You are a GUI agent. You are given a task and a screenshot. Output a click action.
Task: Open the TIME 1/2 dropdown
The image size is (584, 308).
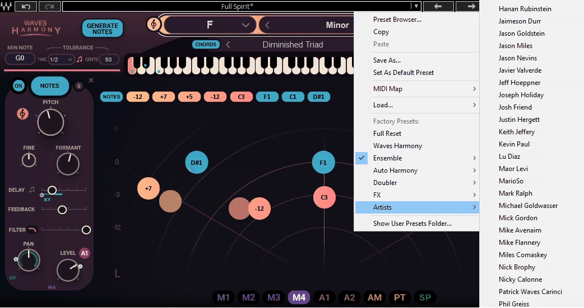pos(61,59)
